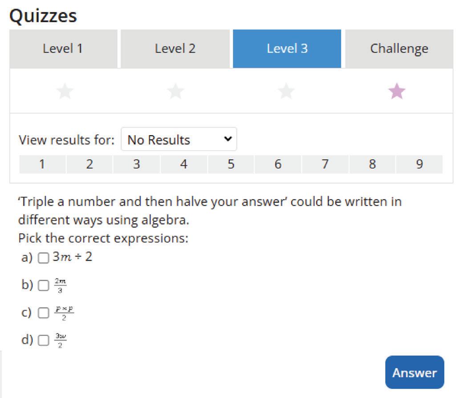463x398 pixels.
Task: Open question 7 in the number bar
Action: pos(325,165)
